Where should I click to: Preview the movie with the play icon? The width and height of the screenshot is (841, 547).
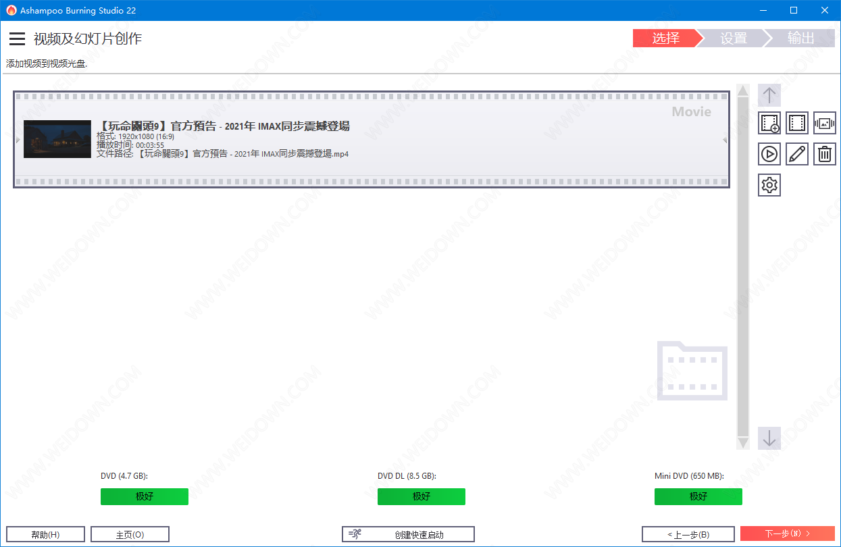pos(769,154)
